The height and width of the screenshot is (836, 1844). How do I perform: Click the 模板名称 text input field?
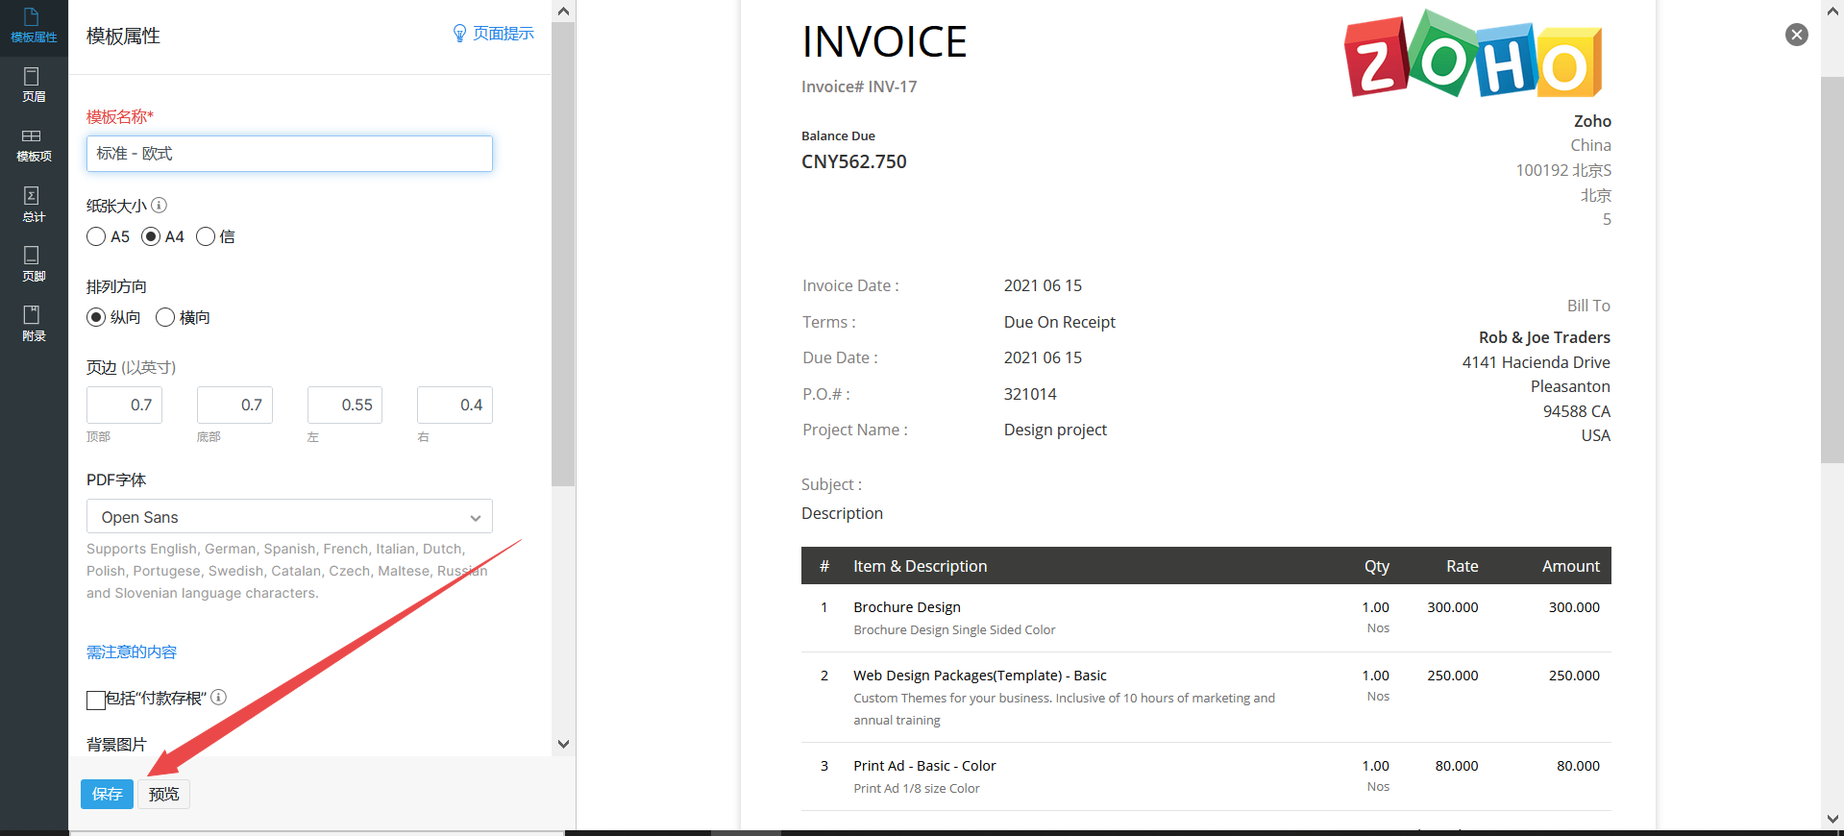[x=289, y=154]
